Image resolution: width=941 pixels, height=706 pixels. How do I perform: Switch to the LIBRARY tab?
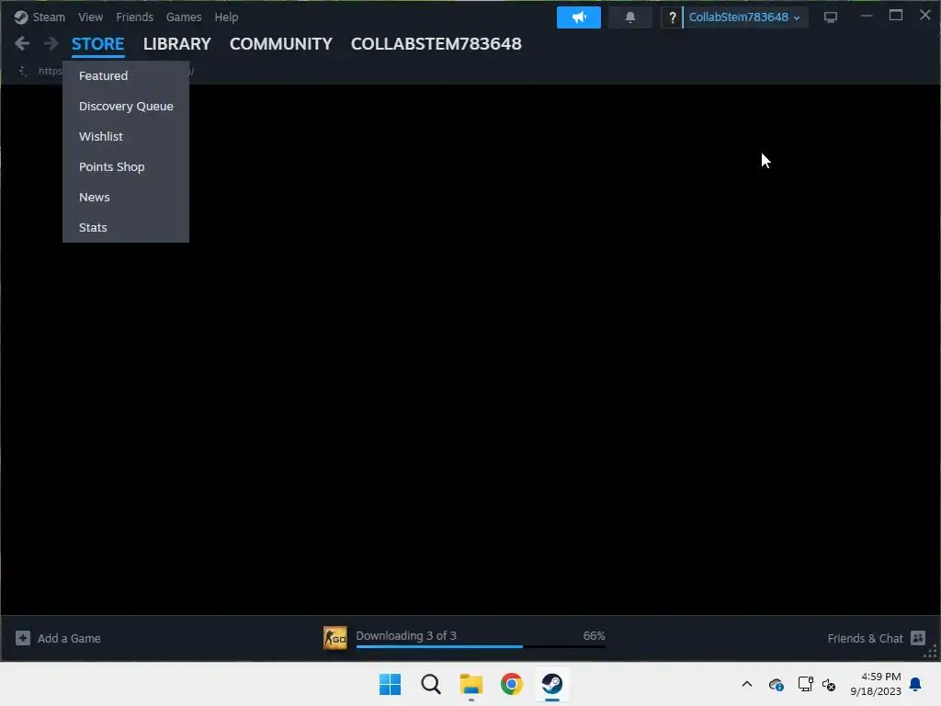pos(177,44)
